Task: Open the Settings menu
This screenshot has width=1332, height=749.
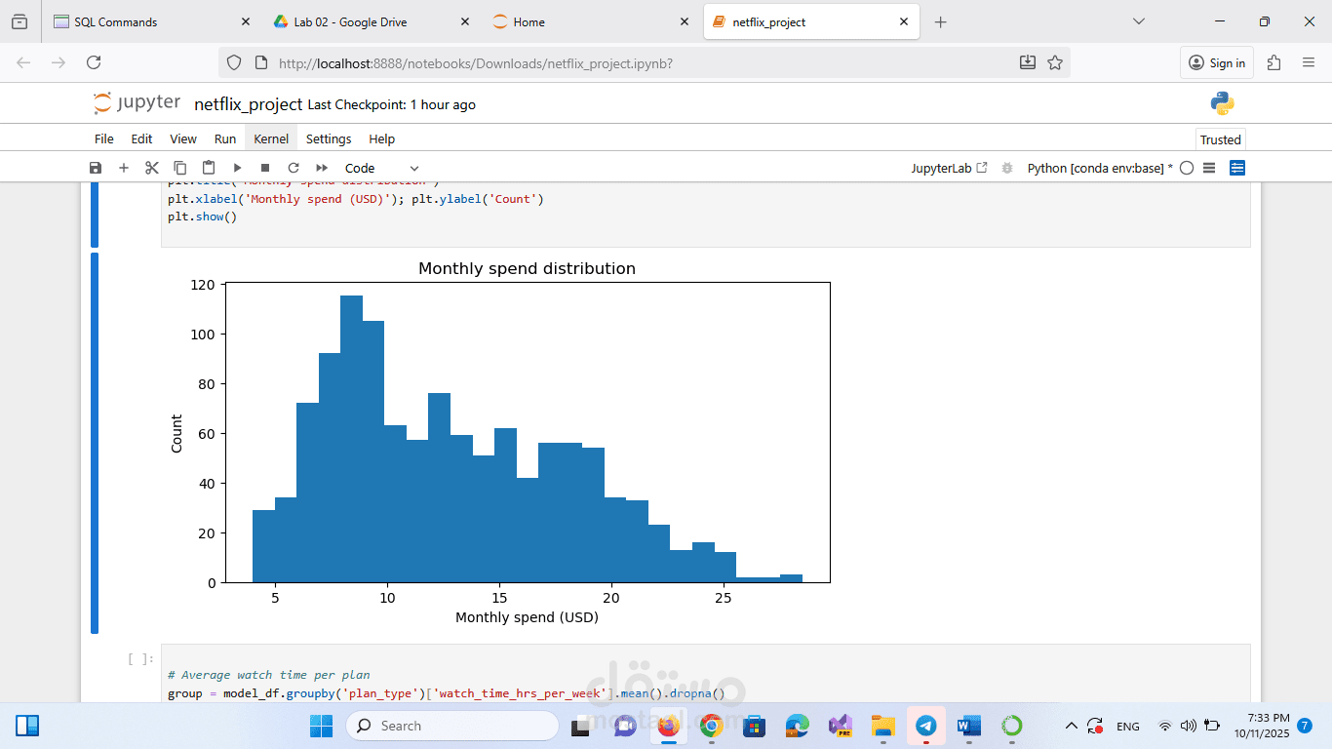Action: coord(329,138)
